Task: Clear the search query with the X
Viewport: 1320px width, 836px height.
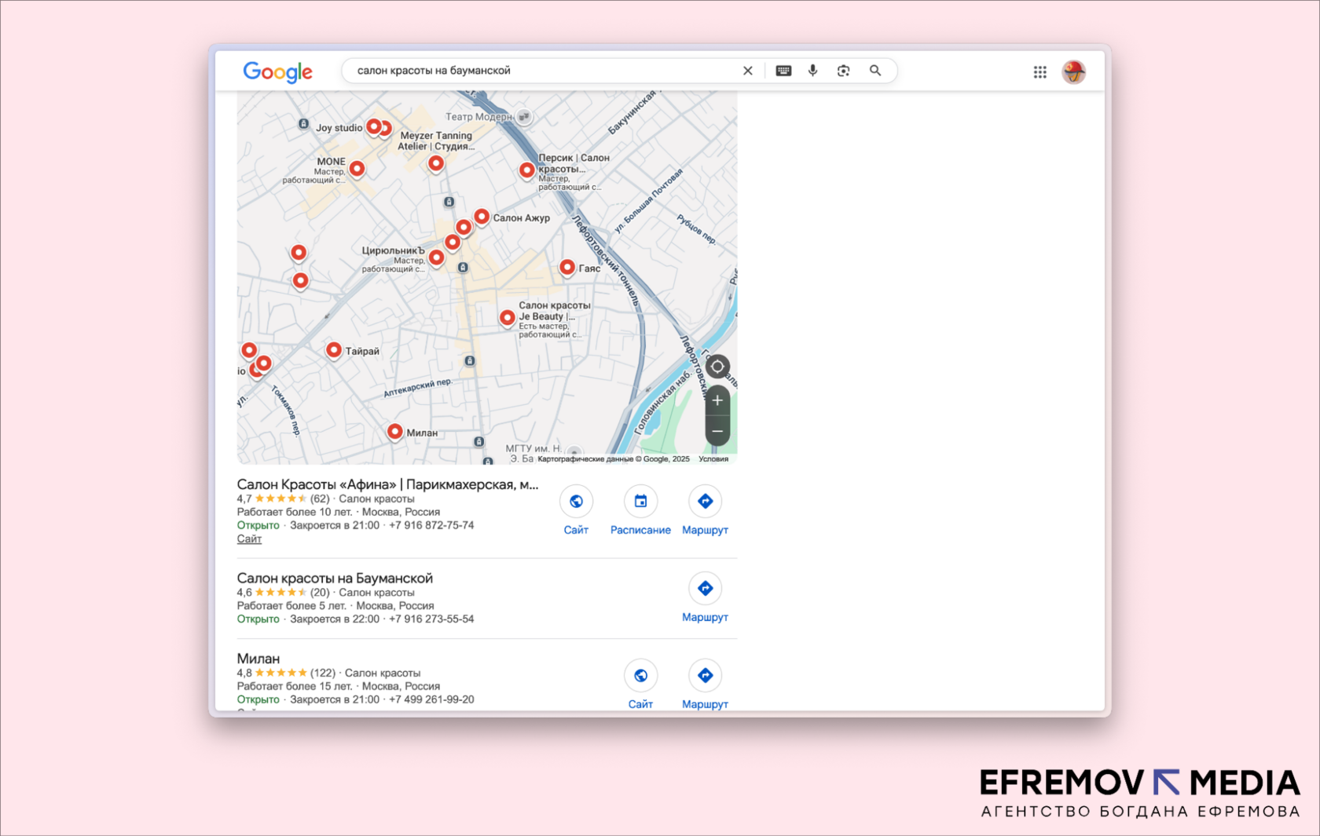Action: point(747,71)
